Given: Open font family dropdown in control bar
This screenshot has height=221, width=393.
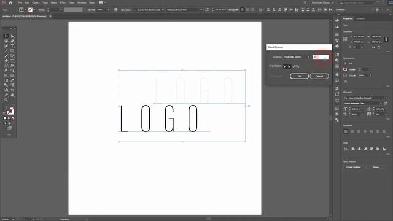Looking at the screenshot, I should [163, 10].
